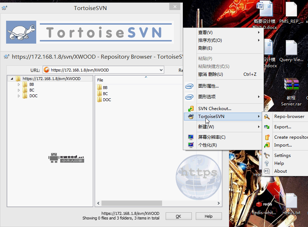Select Export... in the submenu
This screenshot has width=308, height=227.
pos(285,127)
